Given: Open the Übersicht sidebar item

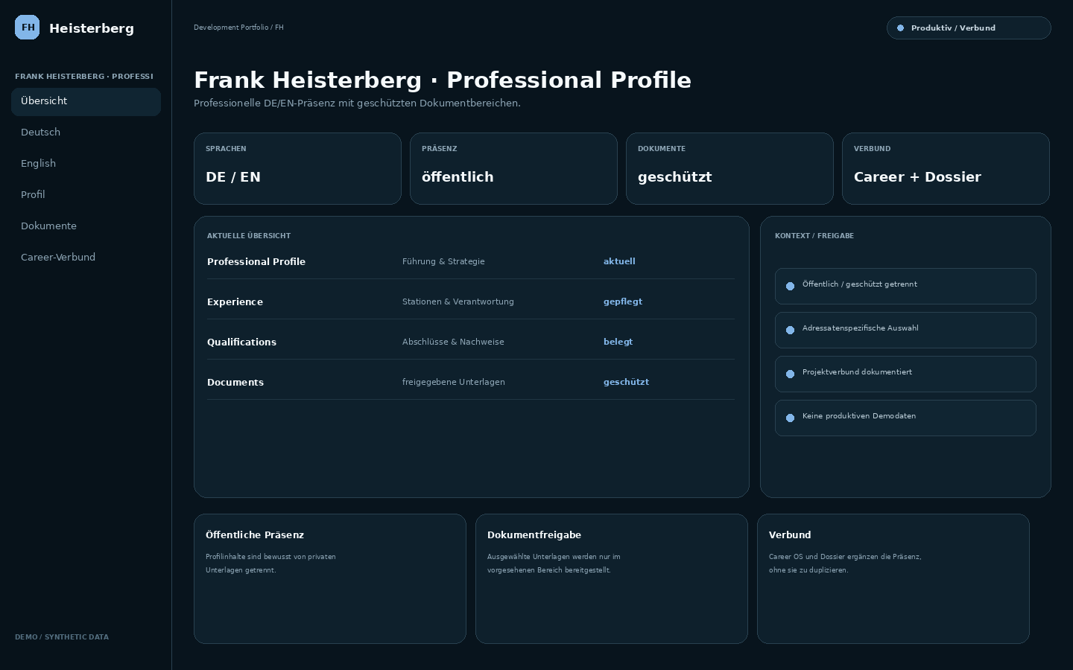Looking at the screenshot, I should coord(86,101).
